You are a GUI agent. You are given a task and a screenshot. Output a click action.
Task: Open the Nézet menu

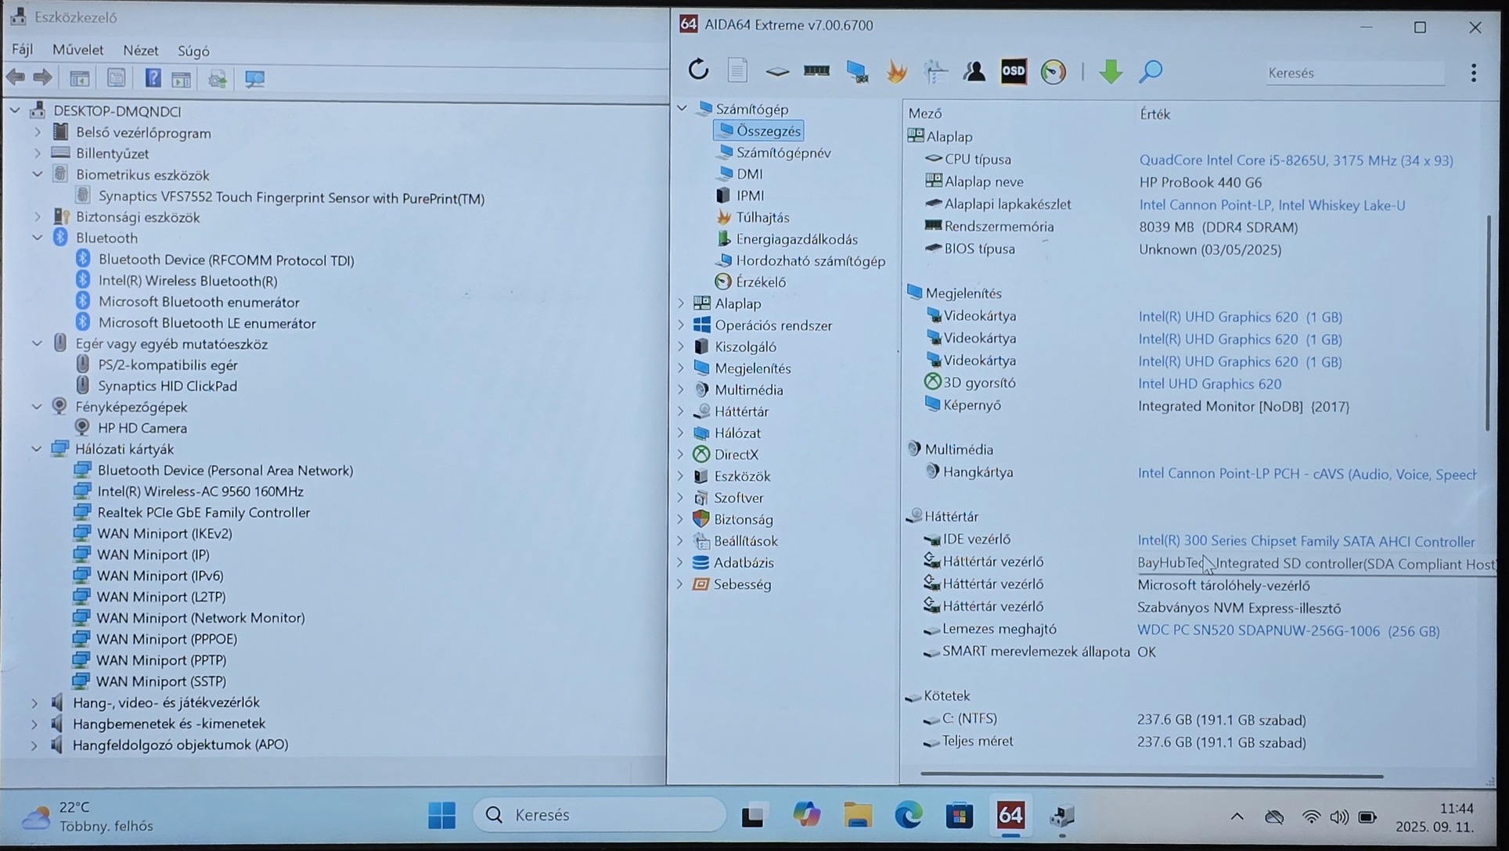click(140, 50)
